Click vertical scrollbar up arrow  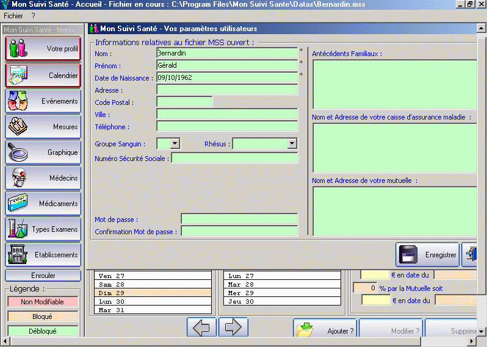[481, 28]
